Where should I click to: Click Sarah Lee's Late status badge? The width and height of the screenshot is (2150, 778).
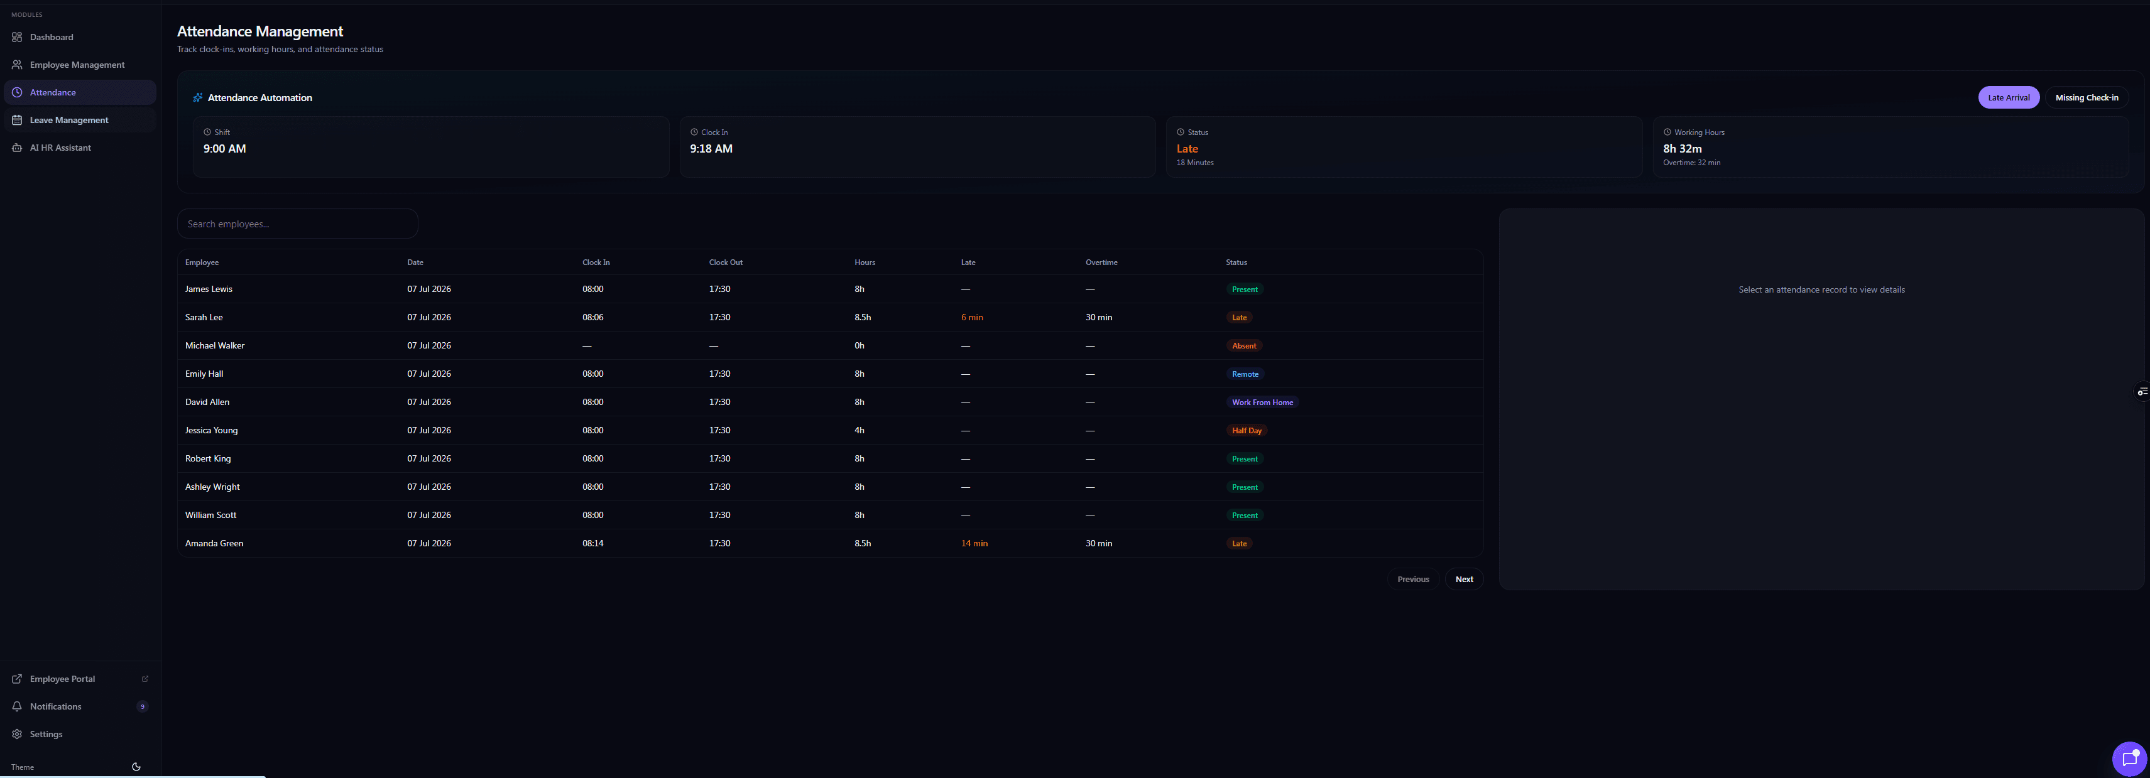(x=1240, y=317)
